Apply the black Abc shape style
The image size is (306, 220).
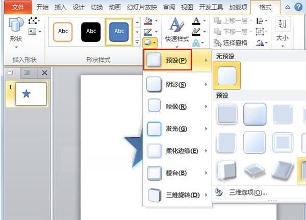click(91, 32)
